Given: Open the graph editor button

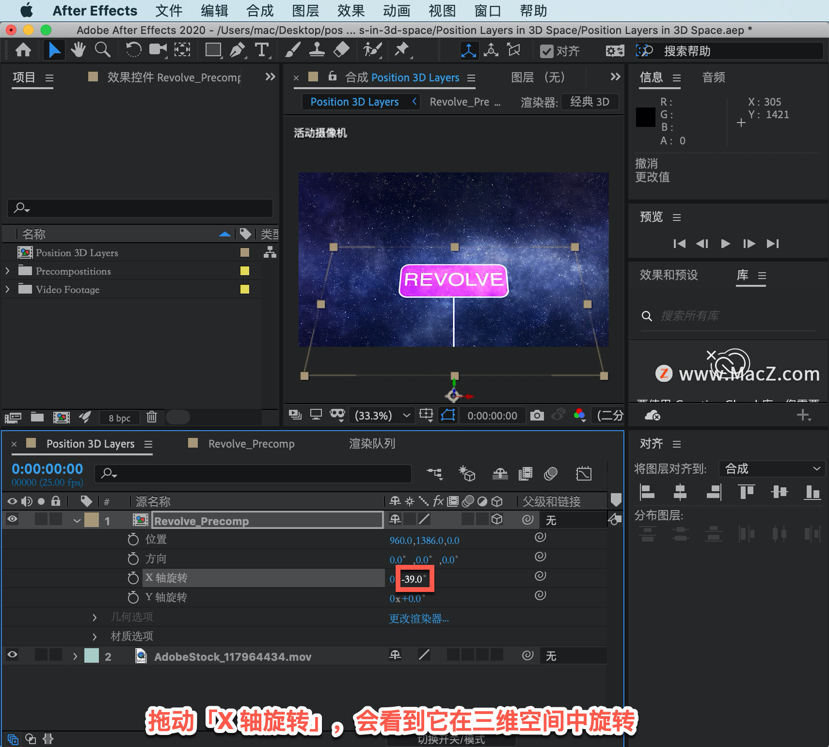Looking at the screenshot, I should [x=584, y=473].
